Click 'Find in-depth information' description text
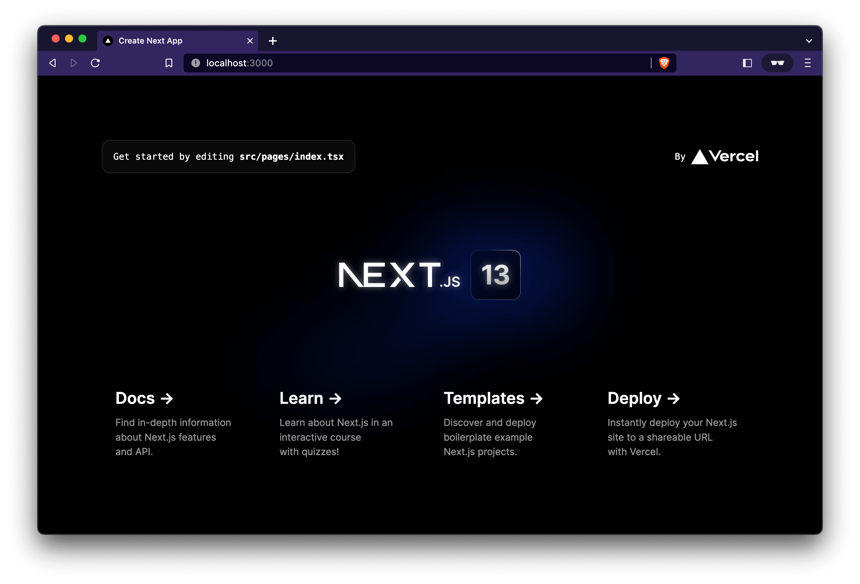860x584 pixels. pyautogui.click(x=173, y=423)
